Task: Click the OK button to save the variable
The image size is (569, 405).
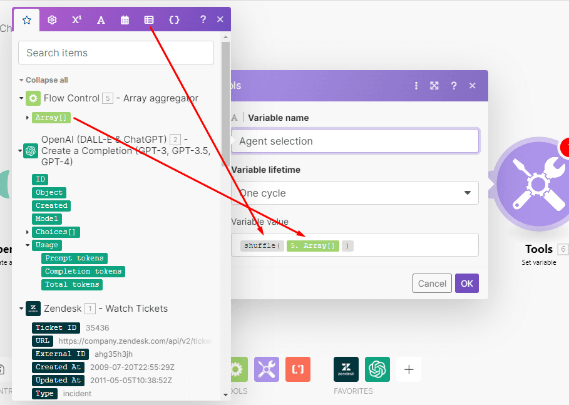Action: pos(466,283)
